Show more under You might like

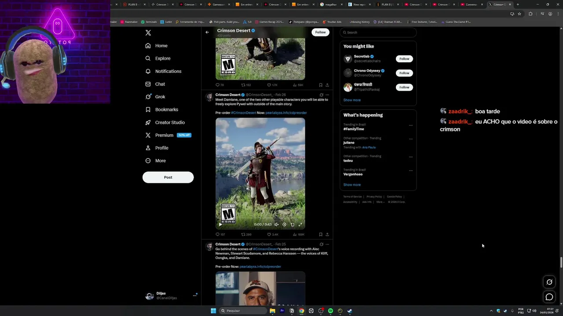pyautogui.click(x=352, y=100)
